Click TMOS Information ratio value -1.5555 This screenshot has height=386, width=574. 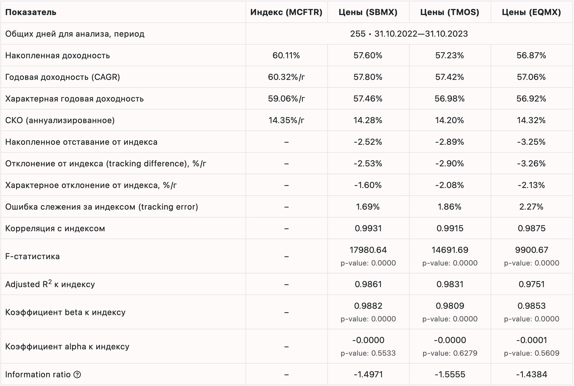[x=450, y=374]
